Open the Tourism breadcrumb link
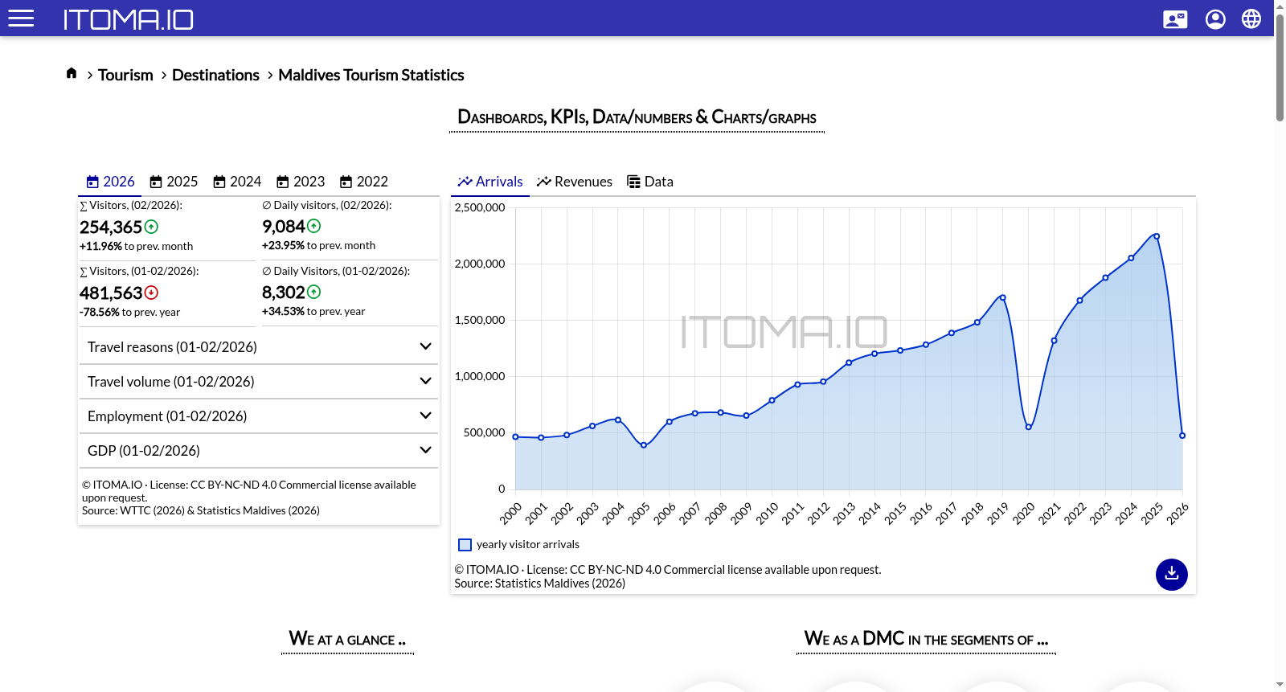Image resolution: width=1286 pixels, height=692 pixels. [125, 75]
